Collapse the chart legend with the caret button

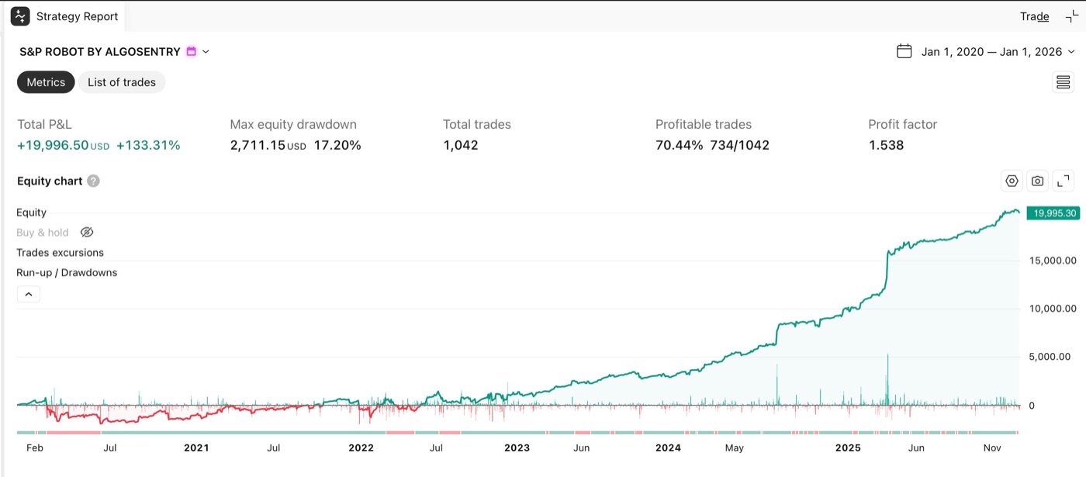[28, 294]
